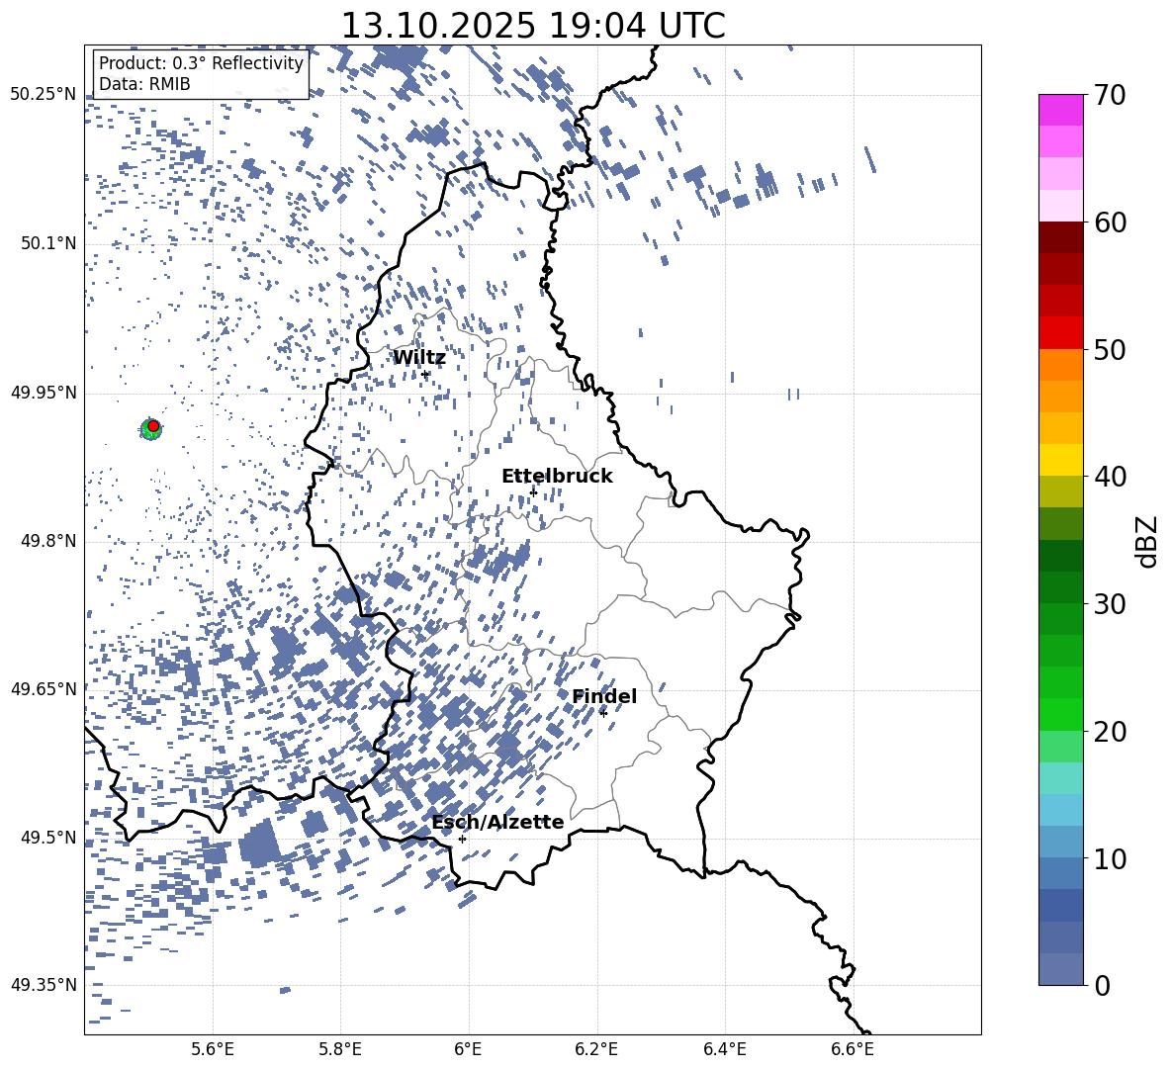The height and width of the screenshot is (1069, 1171).
Task: Click the yellow colorbar segment above 40
Action: [x=1061, y=460]
